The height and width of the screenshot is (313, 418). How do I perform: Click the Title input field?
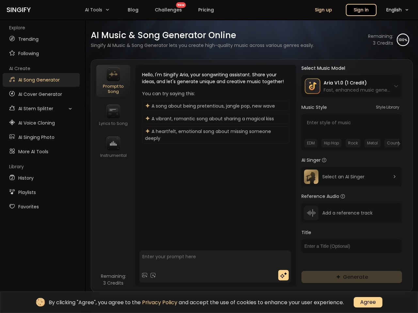352,246
